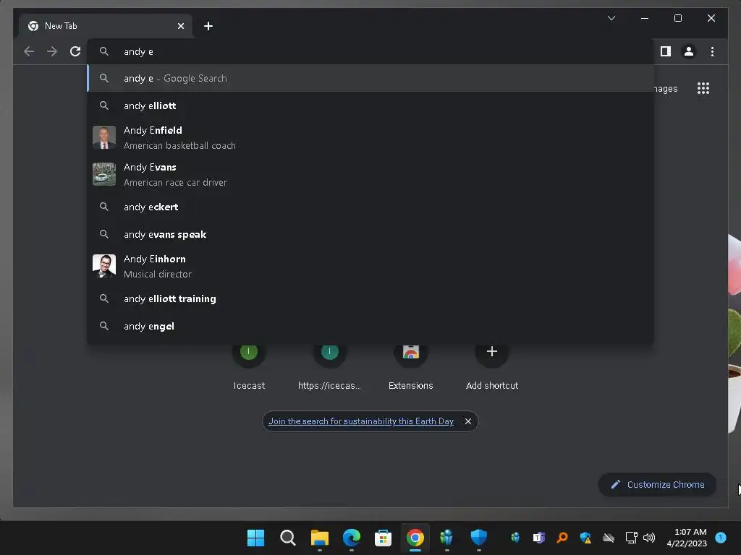
Task: Choose the 'andy eckert' suggestion
Action: coord(370,207)
